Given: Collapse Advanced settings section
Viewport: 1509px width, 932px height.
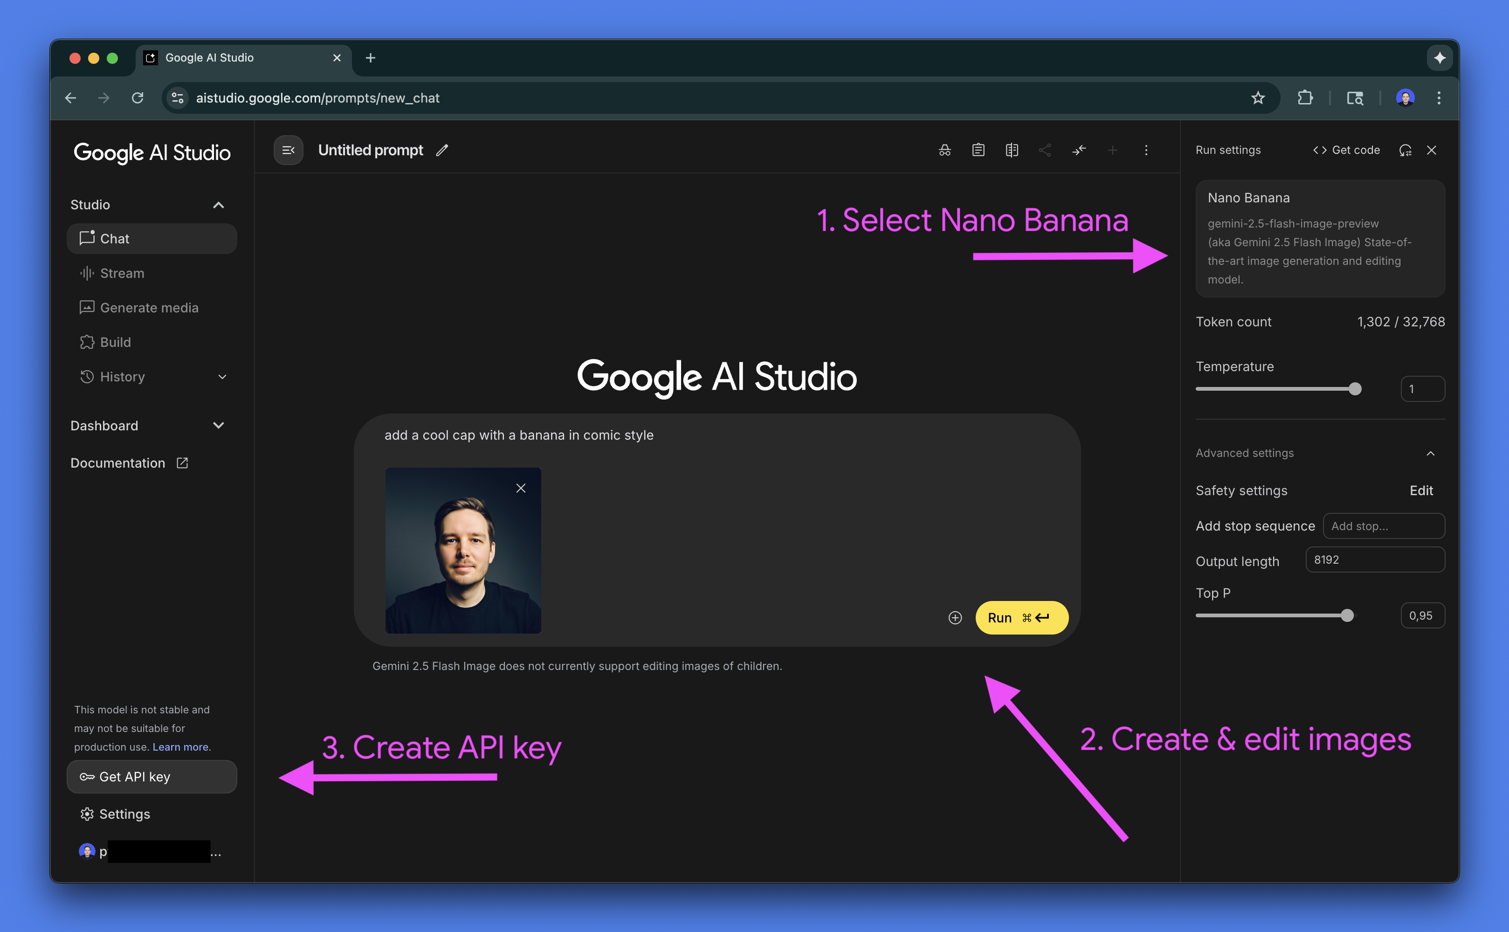Looking at the screenshot, I should coord(1430,454).
